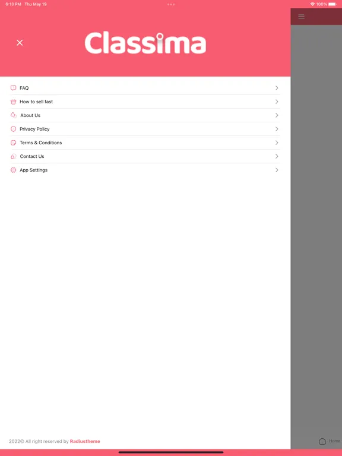Tap the Terms & Conditions icon
The height and width of the screenshot is (456, 342).
[14, 142]
